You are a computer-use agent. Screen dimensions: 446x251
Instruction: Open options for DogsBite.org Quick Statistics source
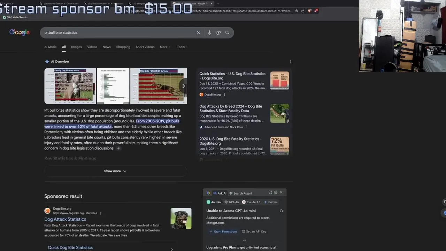click(224, 94)
